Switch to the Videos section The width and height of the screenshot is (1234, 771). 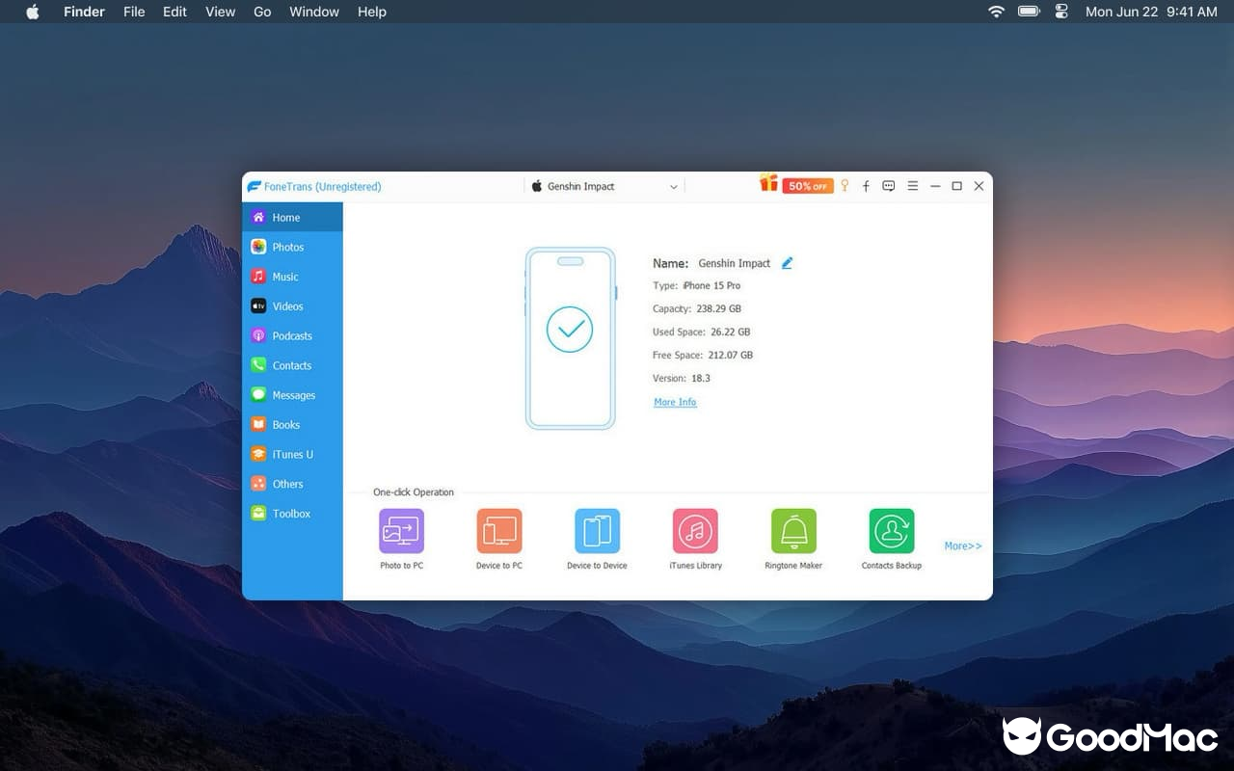[x=292, y=306]
